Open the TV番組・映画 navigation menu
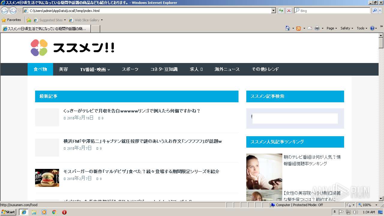Screen dimensions: 384x216 95,69
